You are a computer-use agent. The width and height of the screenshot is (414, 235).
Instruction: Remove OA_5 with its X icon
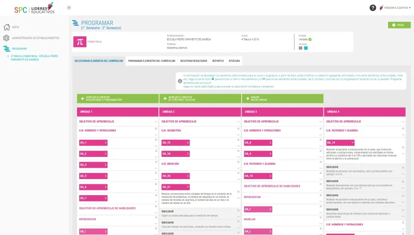point(156,173)
